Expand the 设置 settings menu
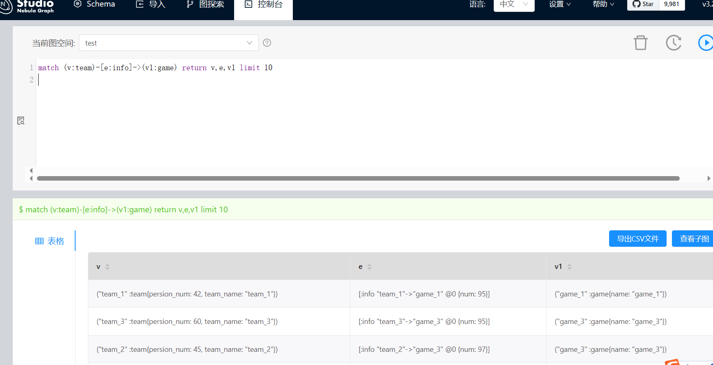Viewport: 713px width, 365px height. 560,4
